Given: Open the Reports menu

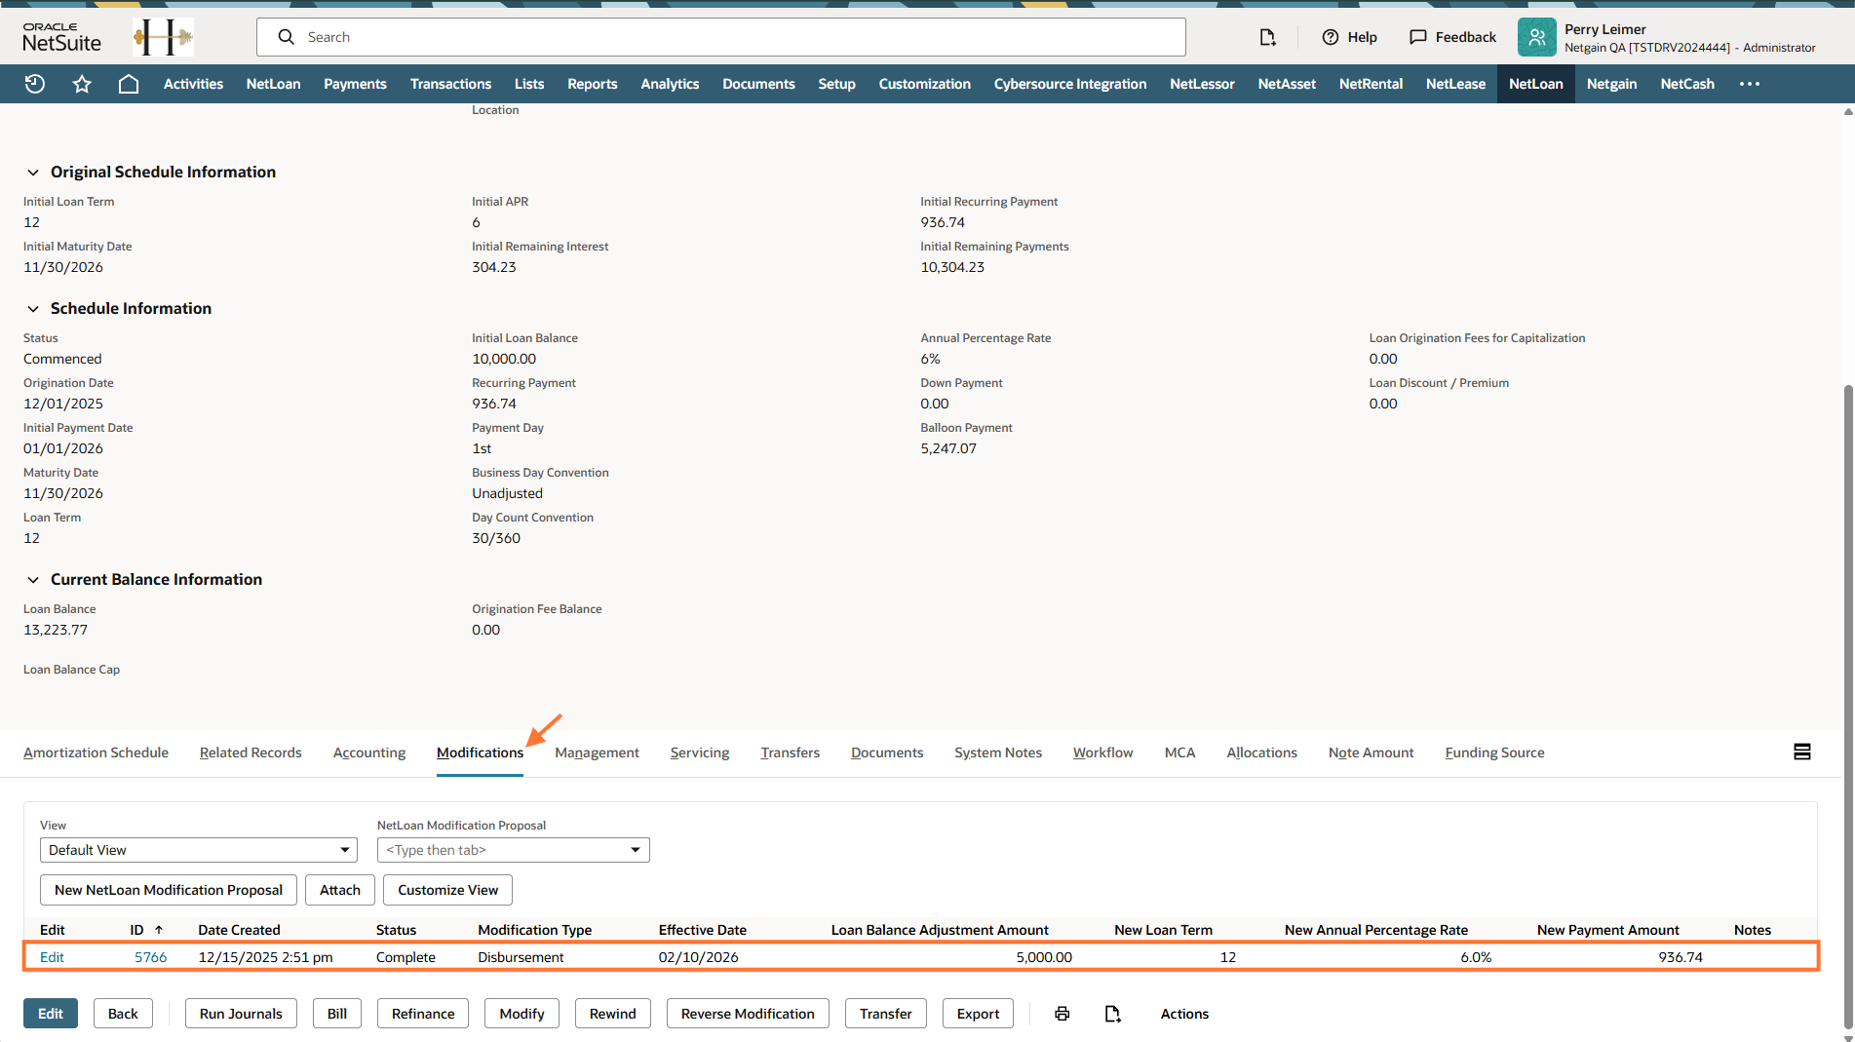Looking at the screenshot, I should [x=592, y=84].
